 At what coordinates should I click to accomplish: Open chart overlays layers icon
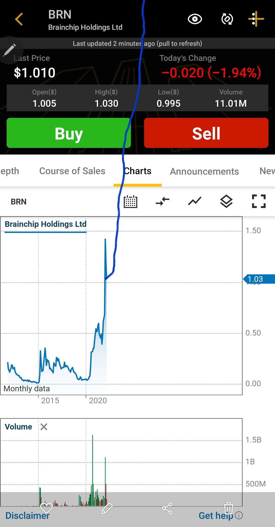click(226, 202)
